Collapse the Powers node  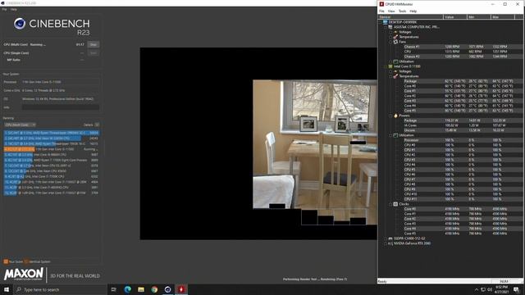[390, 116]
